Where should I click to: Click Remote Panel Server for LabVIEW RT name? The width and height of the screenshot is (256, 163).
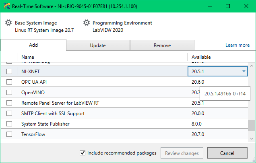(x=60, y=103)
